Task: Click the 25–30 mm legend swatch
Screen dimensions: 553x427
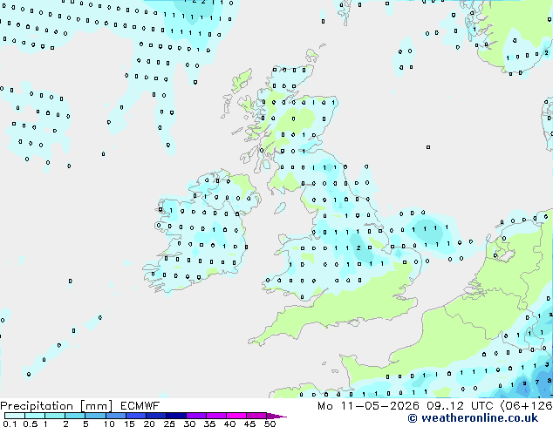Action: pyautogui.click(x=175, y=416)
